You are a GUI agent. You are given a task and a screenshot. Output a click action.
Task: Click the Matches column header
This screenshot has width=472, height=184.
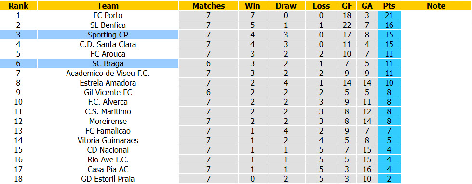click(209, 6)
